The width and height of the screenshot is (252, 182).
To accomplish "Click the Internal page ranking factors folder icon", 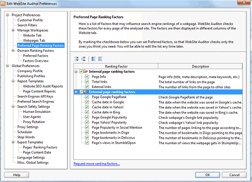I will coord(85,72).
